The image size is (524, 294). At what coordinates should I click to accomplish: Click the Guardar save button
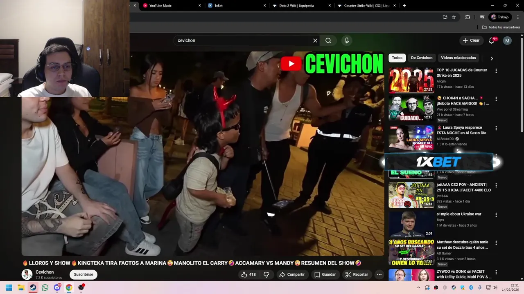click(x=325, y=274)
